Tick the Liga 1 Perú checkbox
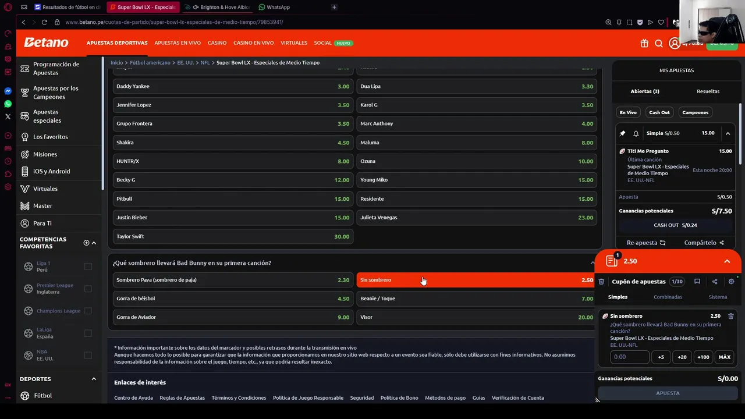 [88, 267]
